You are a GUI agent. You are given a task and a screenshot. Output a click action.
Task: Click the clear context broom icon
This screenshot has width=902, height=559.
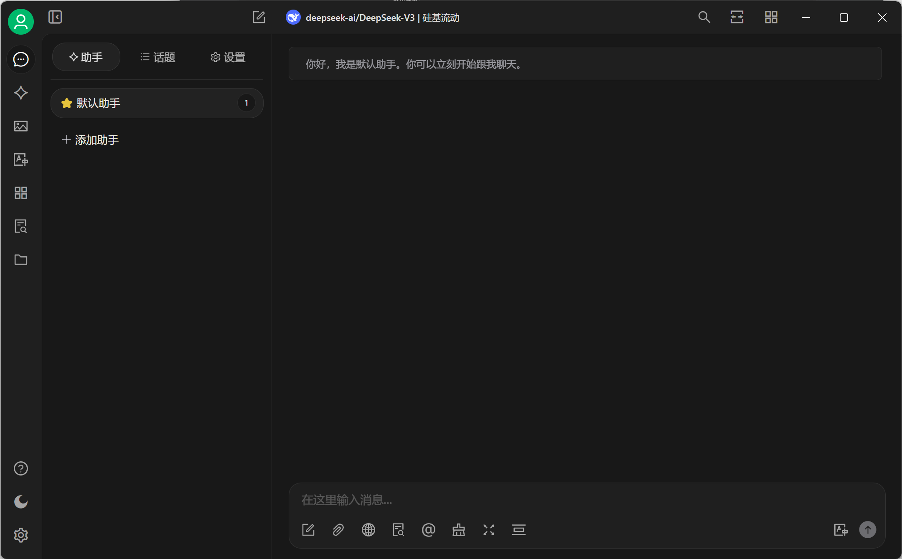(459, 530)
